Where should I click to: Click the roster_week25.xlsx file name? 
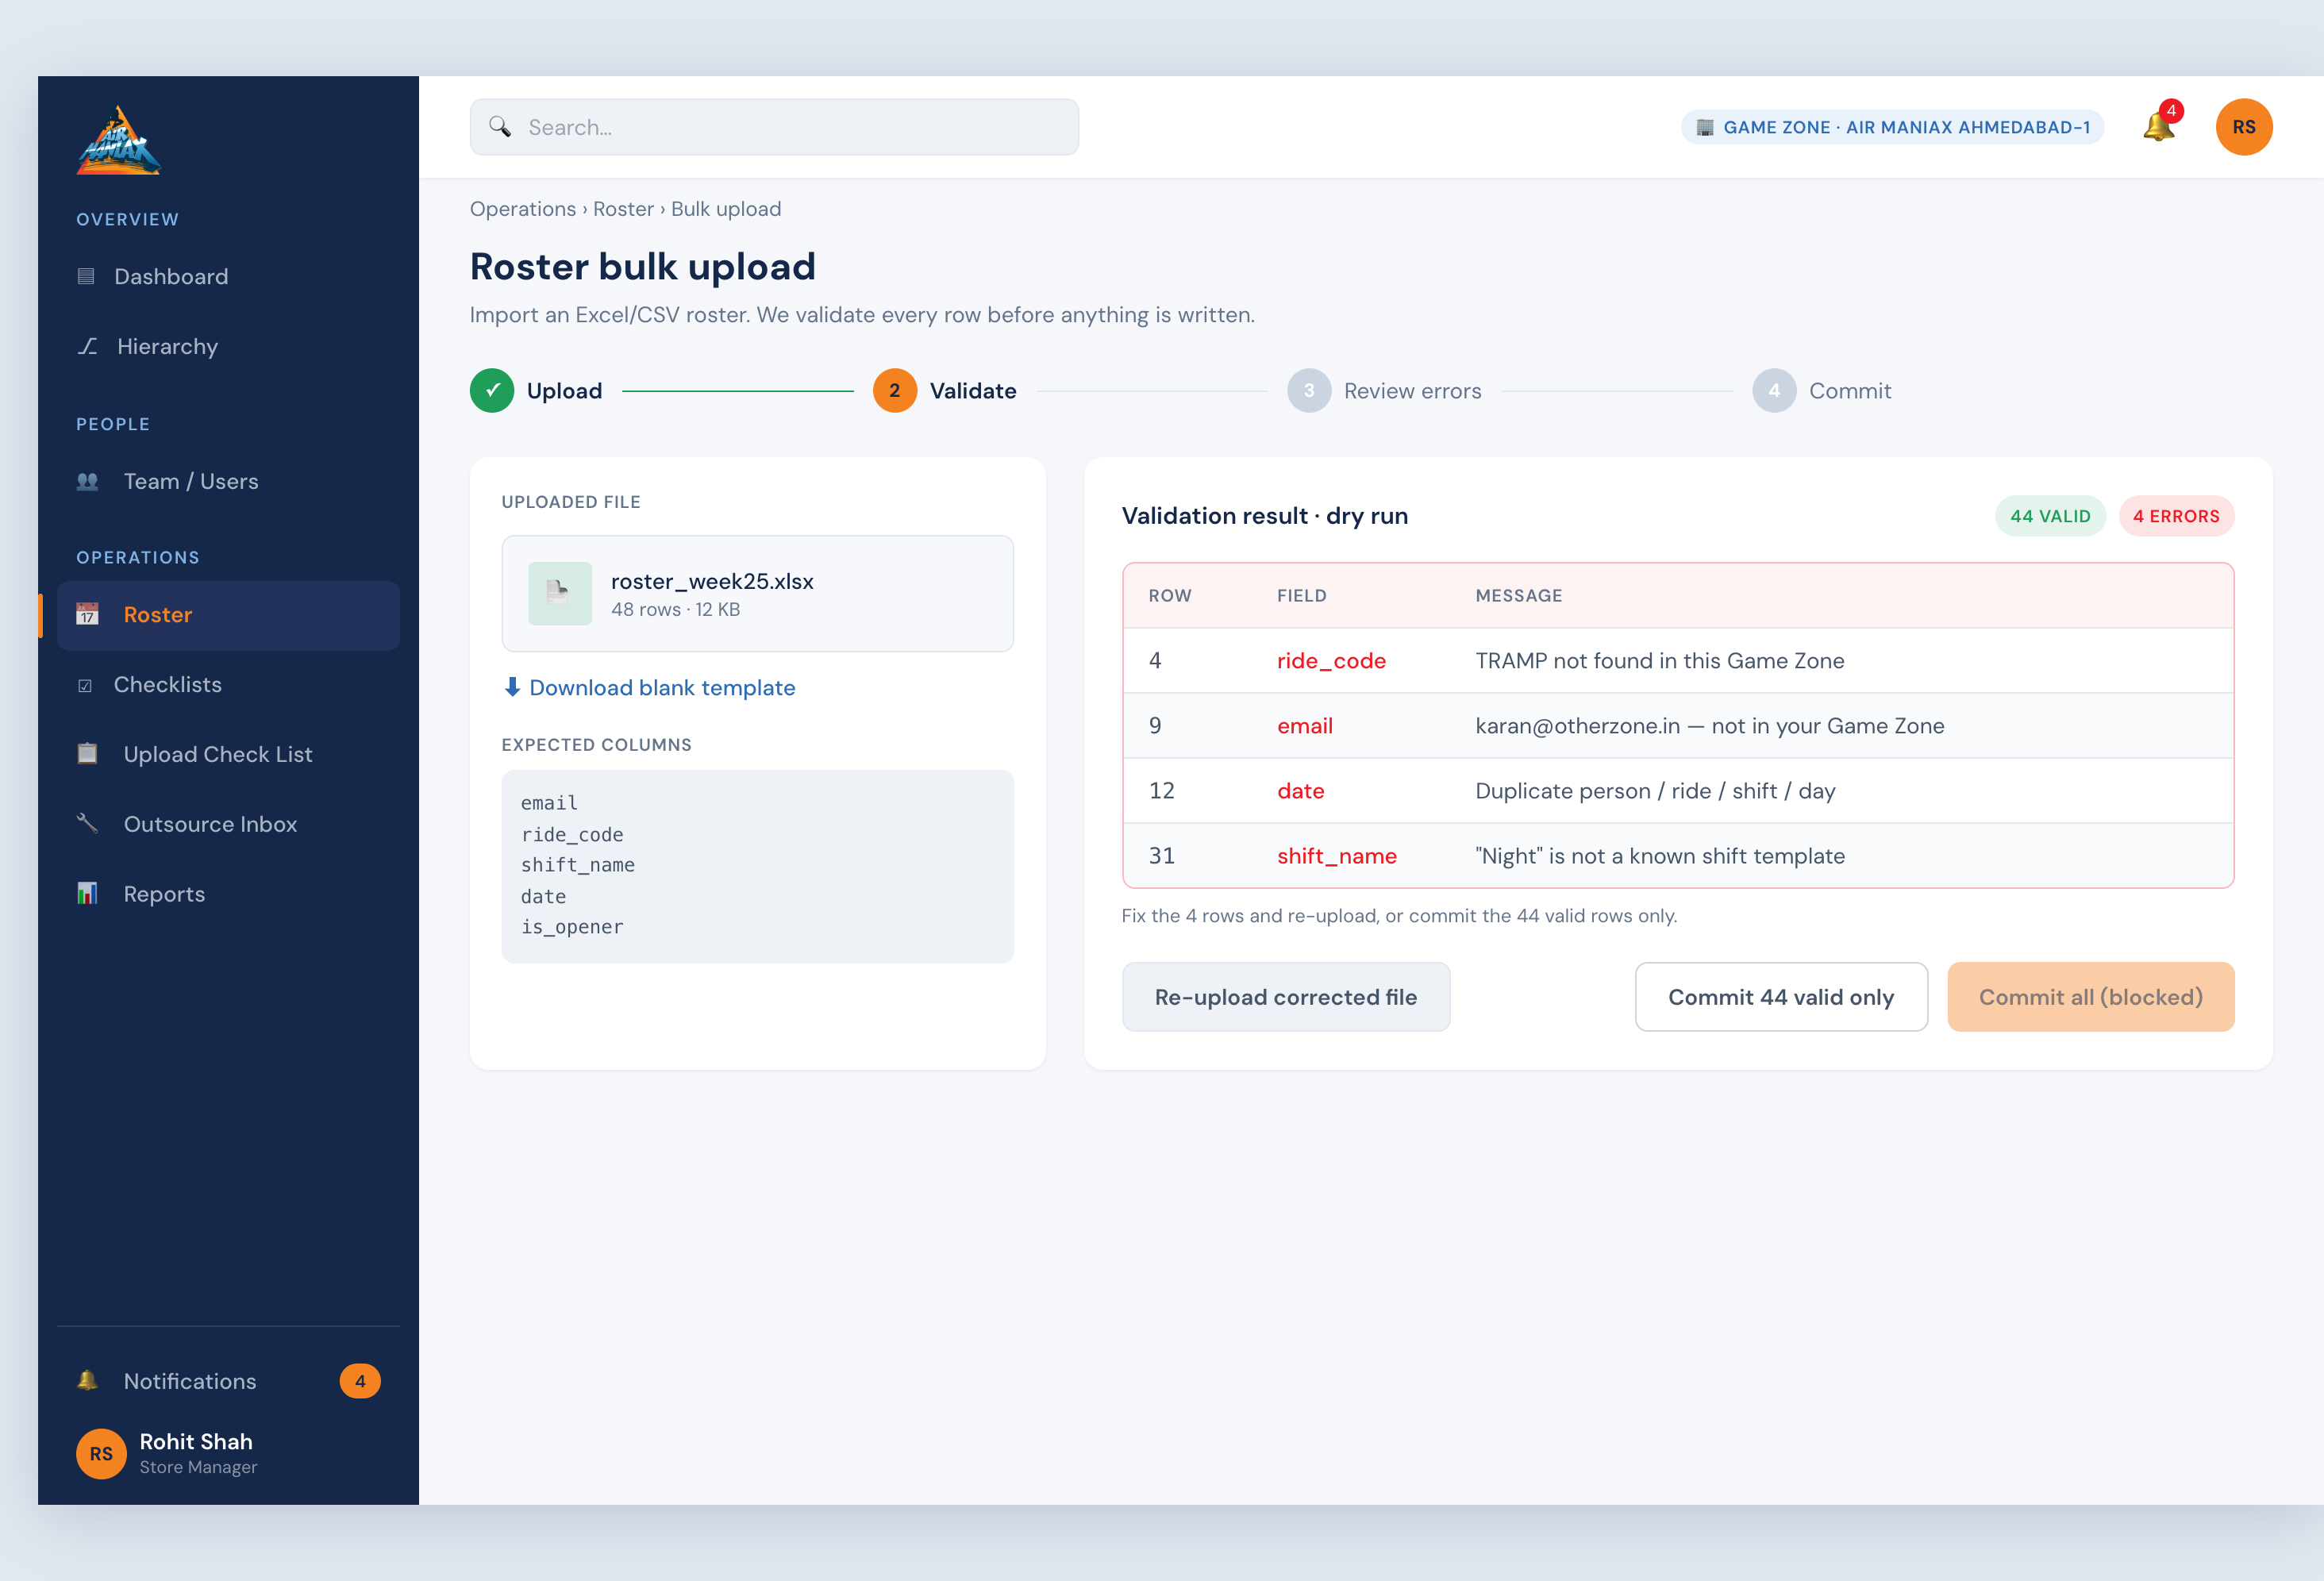coord(712,581)
